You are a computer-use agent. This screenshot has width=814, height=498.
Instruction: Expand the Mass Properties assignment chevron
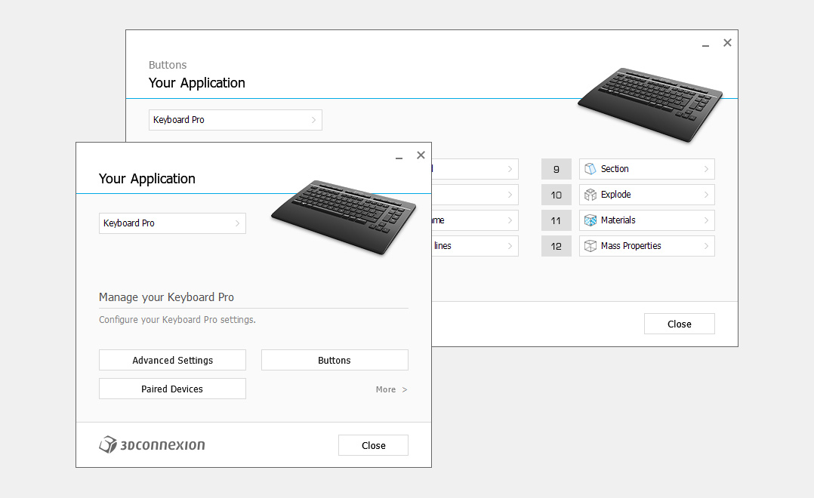pyautogui.click(x=707, y=245)
